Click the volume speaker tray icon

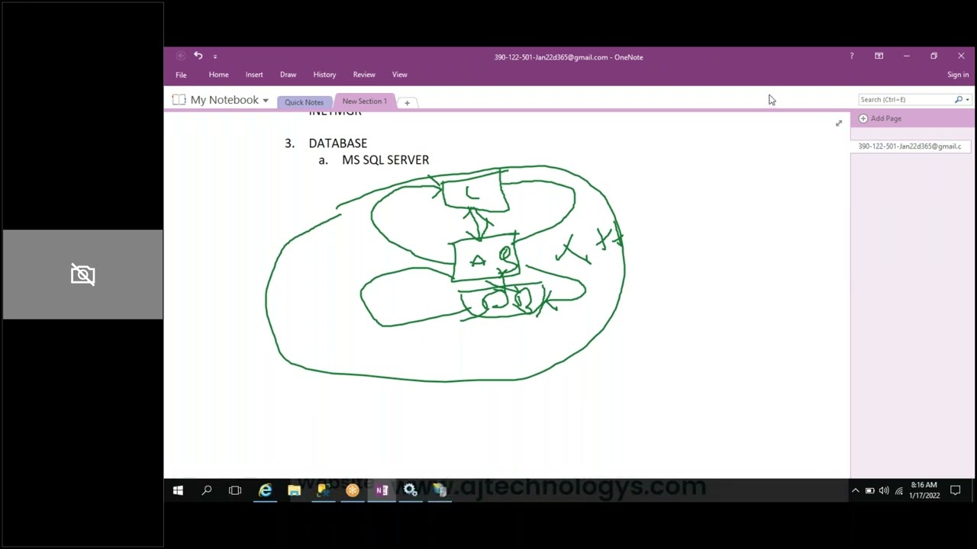pyautogui.click(x=884, y=490)
